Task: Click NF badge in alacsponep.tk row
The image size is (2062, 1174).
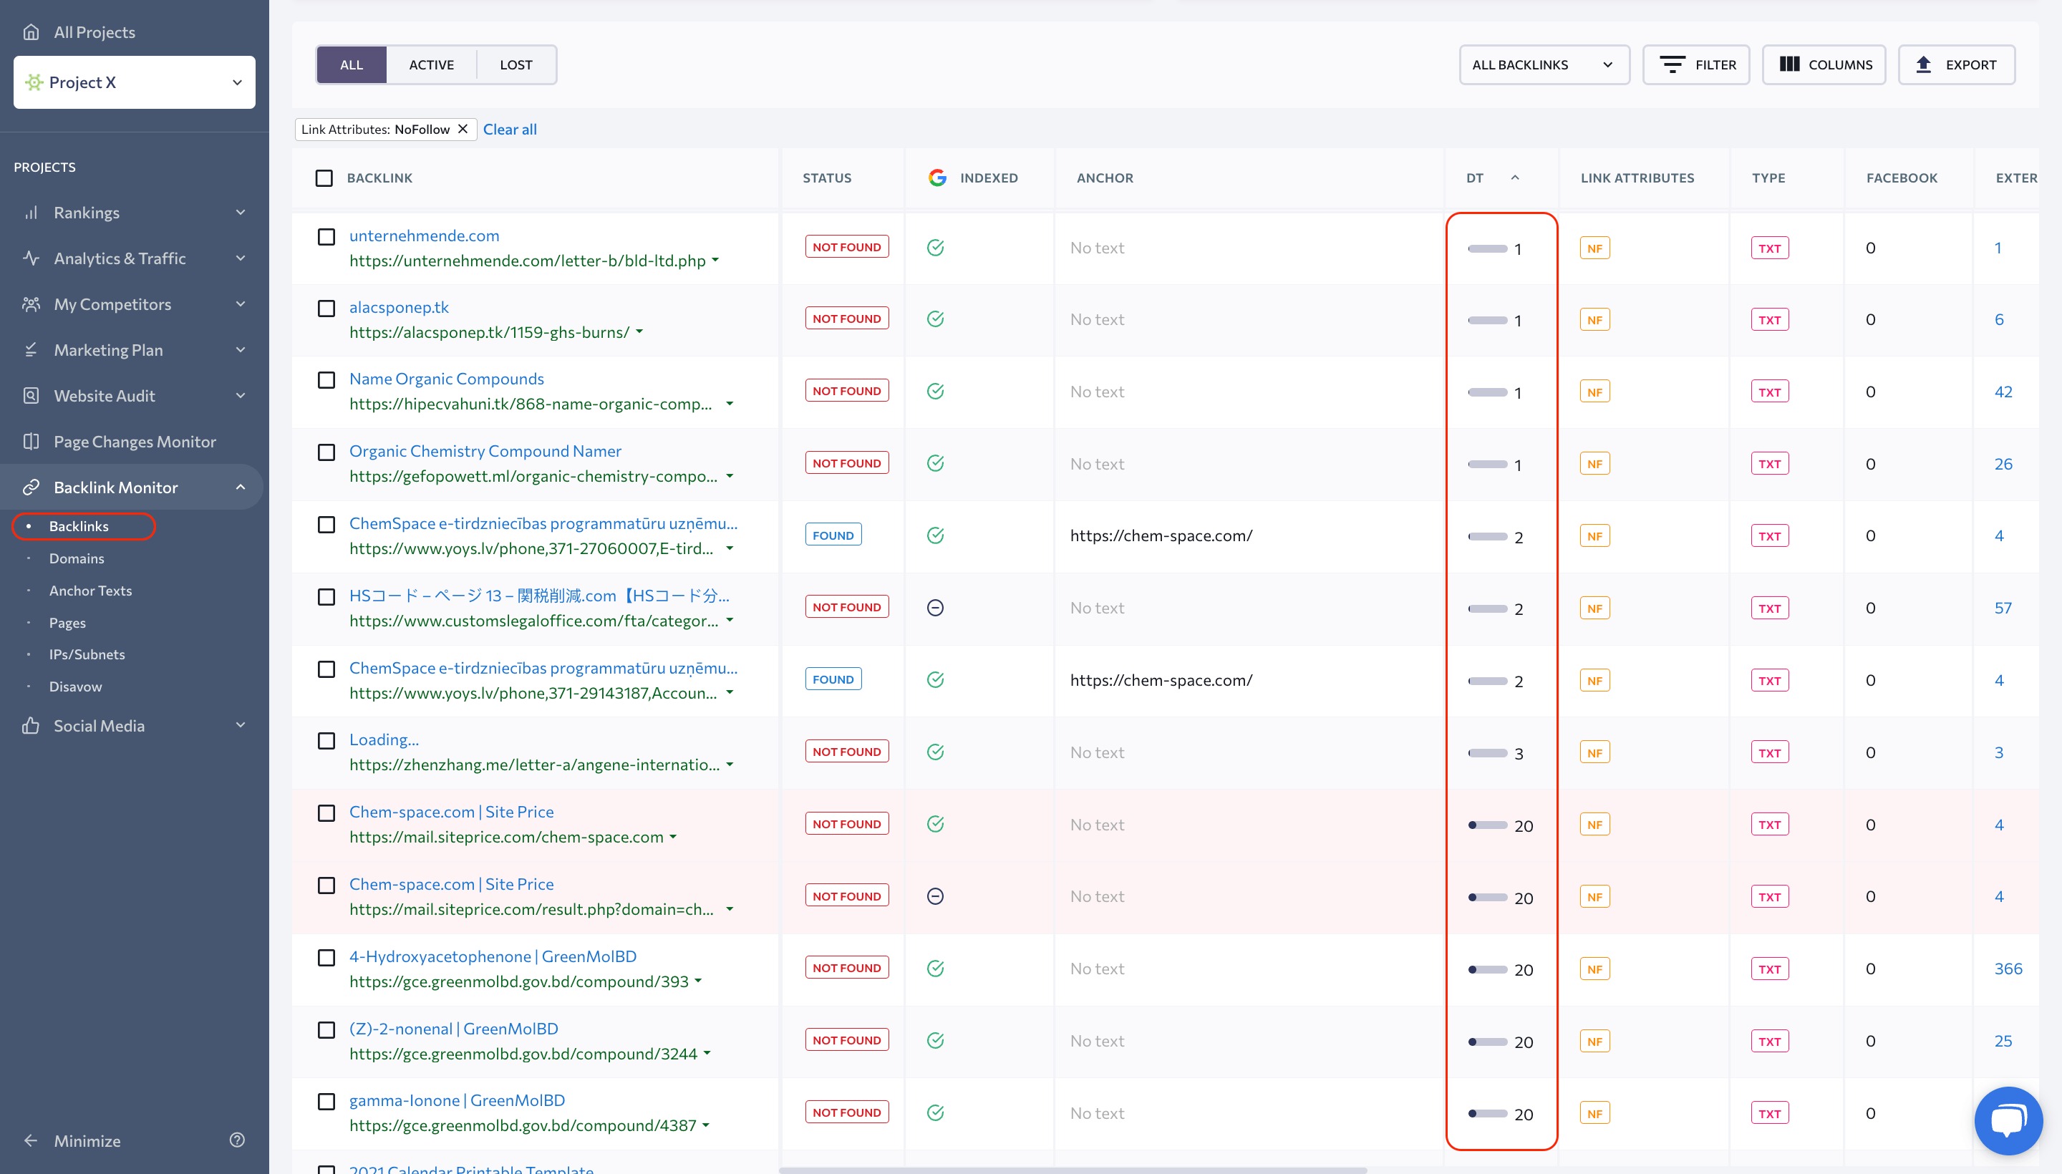Action: 1595,320
